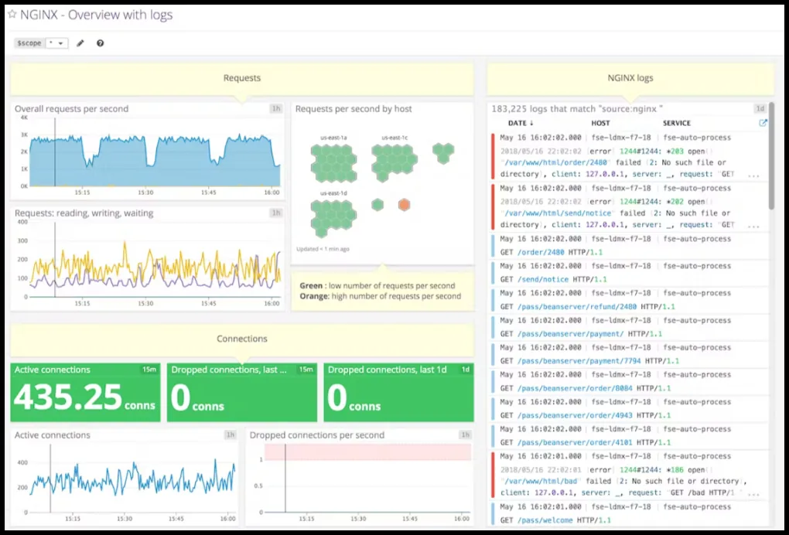Click the HOST column header
Viewport: 789px width, 535px height.
click(x=600, y=123)
